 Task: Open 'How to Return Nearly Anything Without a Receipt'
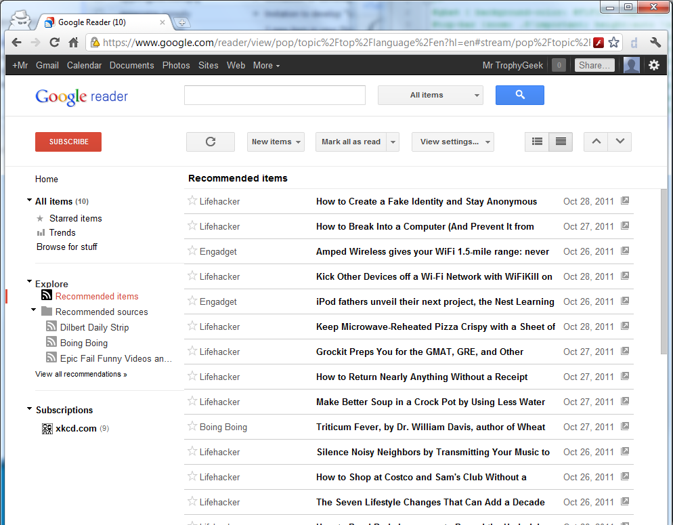[422, 377]
